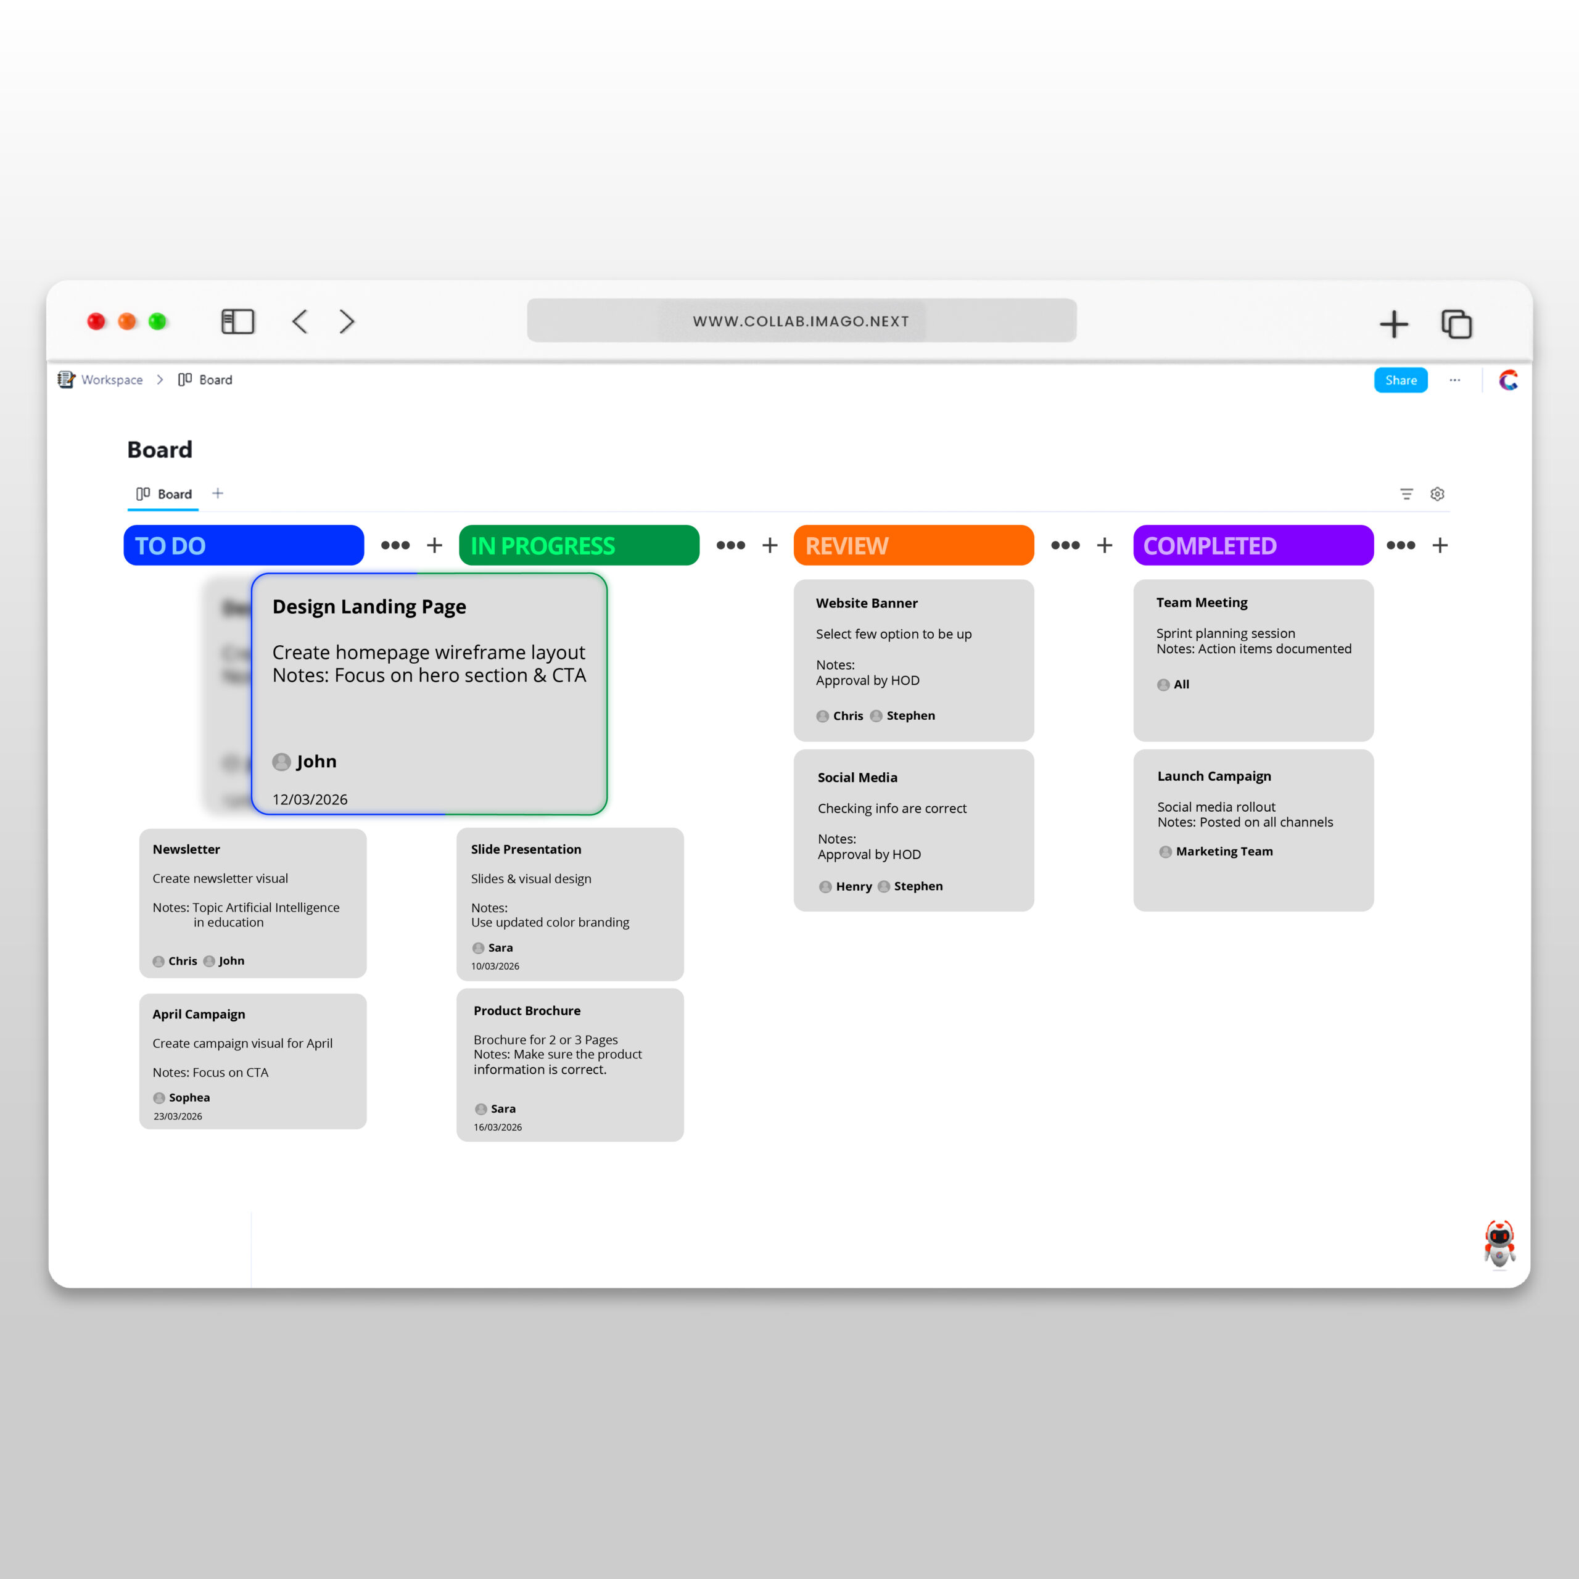Click the colorful C profile logo
1579x1579 pixels.
point(1508,380)
